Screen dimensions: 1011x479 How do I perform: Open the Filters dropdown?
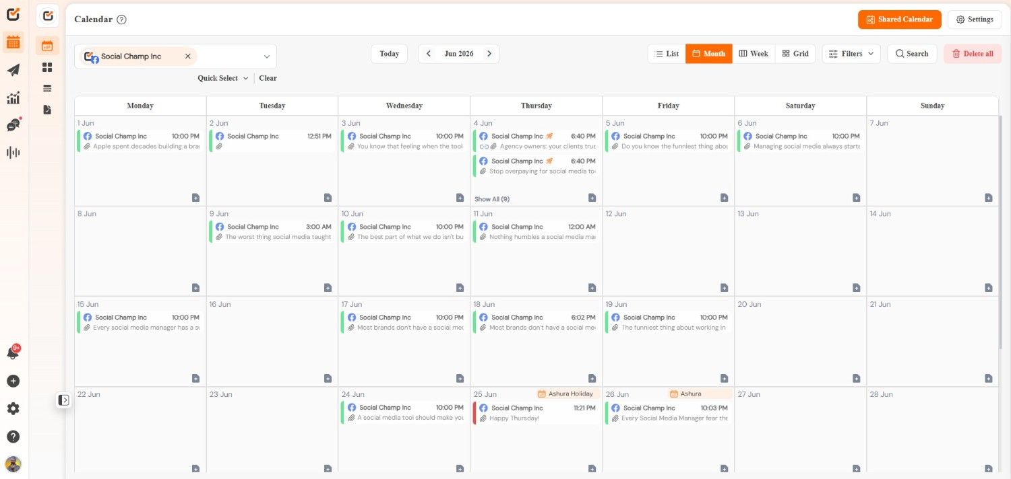point(851,54)
